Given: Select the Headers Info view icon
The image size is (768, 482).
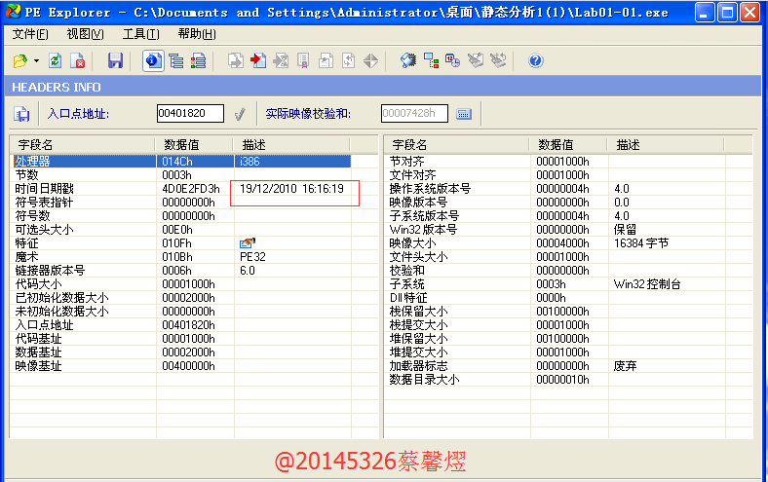Looking at the screenshot, I should (152, 60).
